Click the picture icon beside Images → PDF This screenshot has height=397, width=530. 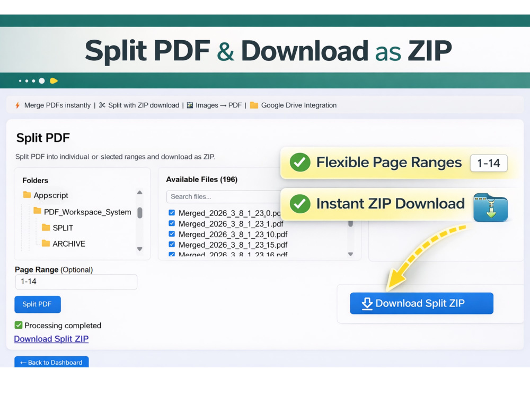[x=190, y=105]
